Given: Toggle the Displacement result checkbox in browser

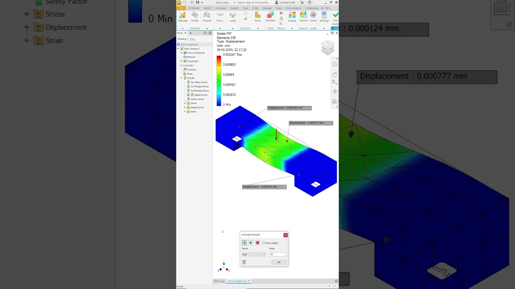Looking at the screenshot, I should coord(189,95).
